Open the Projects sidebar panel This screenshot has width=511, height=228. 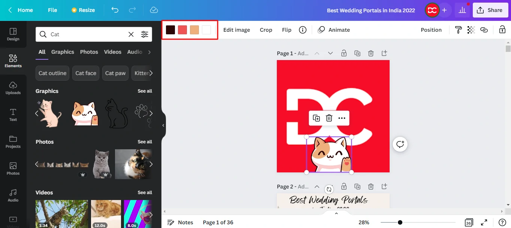13,142
